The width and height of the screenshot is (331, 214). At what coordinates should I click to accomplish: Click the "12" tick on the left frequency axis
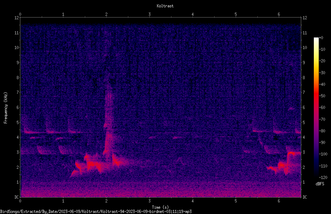16,18
